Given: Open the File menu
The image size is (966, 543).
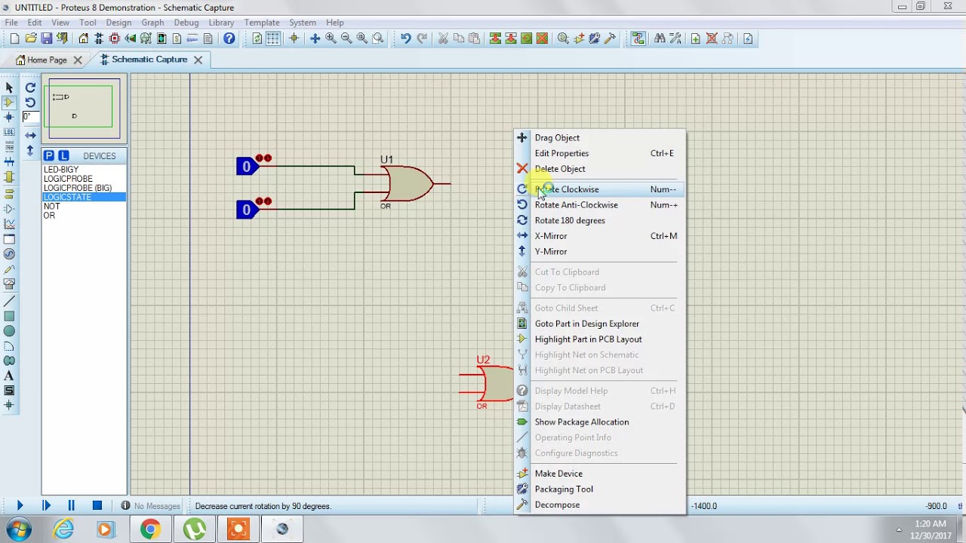Looking at the screenshot, I should (x=11, y=23).
